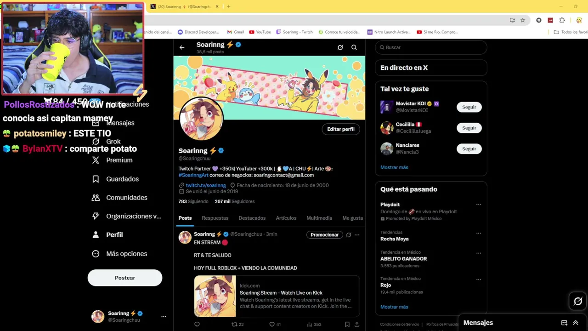Open the floating Grok button
The image size is (588, 331).
click(x=578, y=301)
